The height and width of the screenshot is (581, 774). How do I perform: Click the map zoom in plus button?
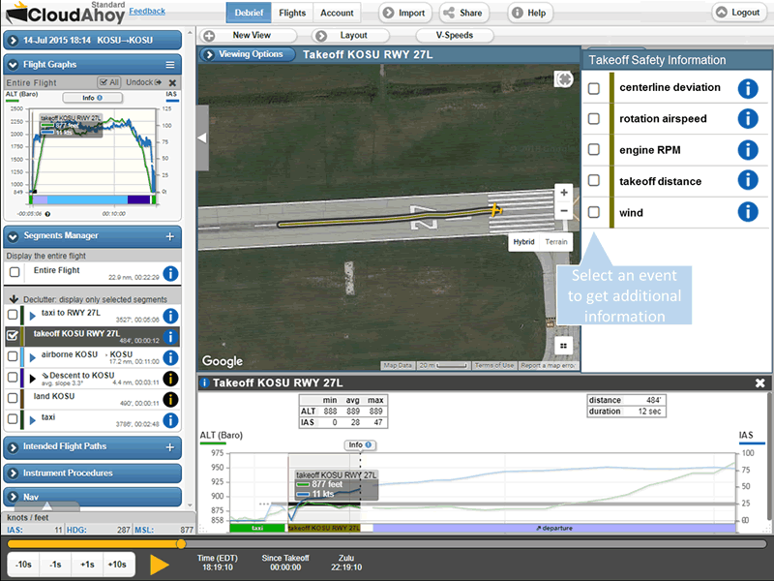click(x=564, y=193)
